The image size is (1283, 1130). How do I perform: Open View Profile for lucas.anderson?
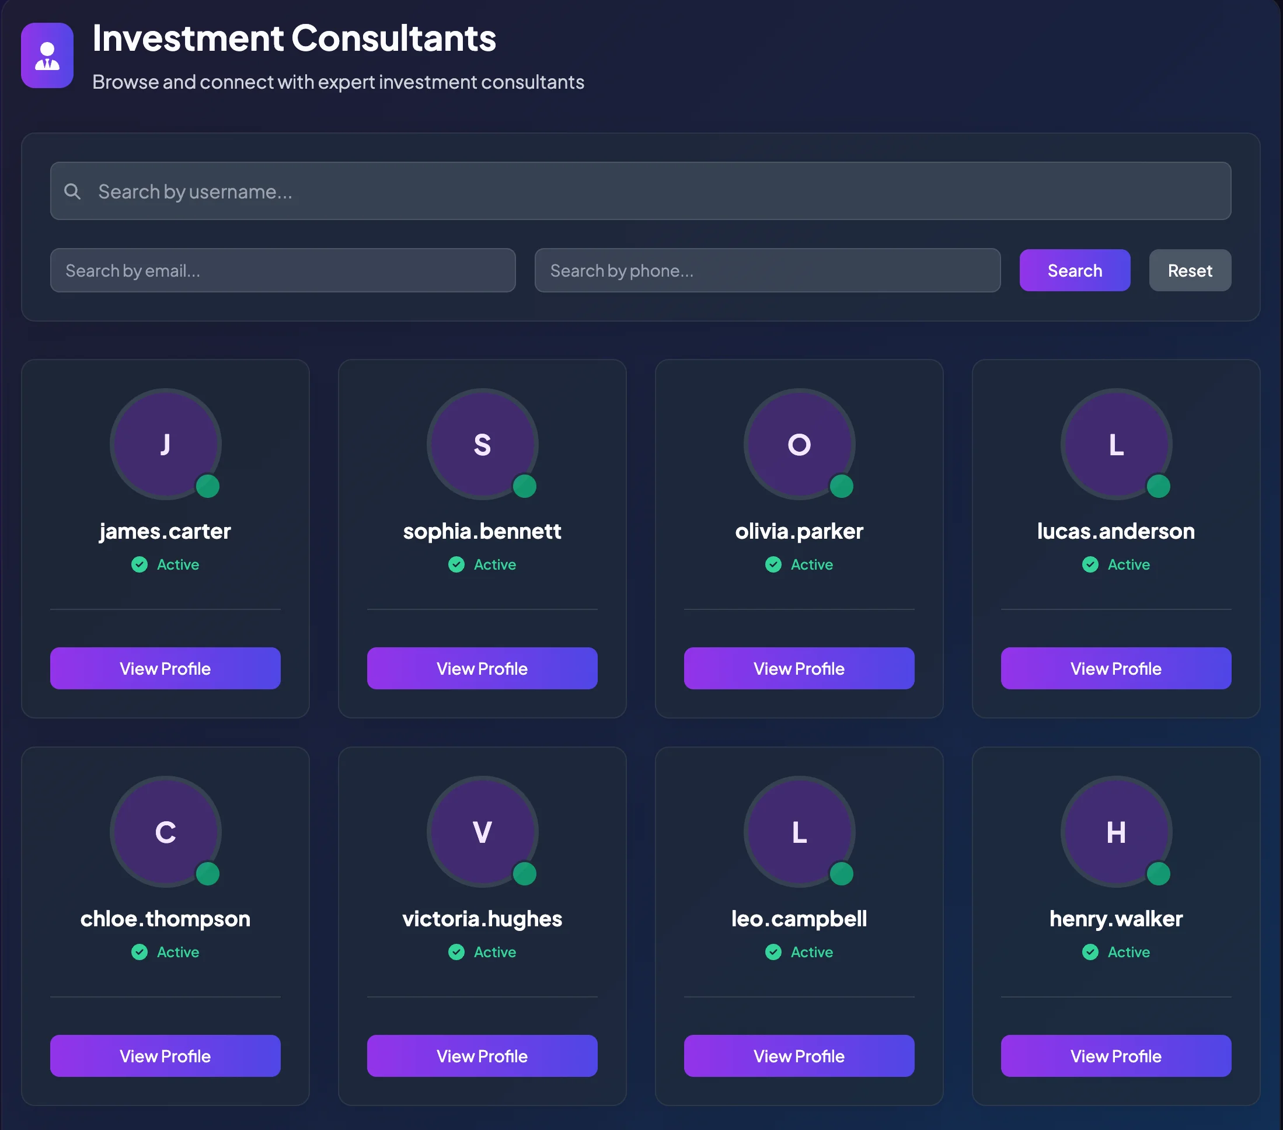[x=1116, y=668]
